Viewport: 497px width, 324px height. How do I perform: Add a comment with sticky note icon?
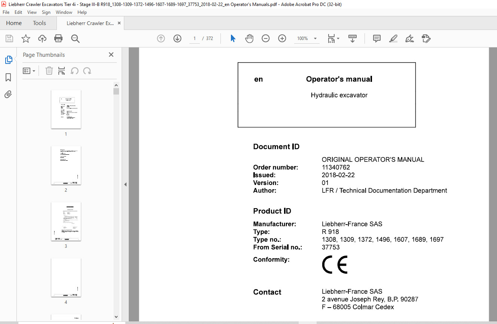377,38
